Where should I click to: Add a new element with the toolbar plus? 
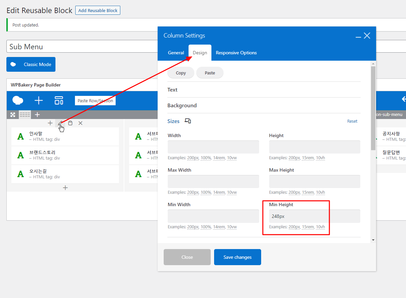coord(39,100)
